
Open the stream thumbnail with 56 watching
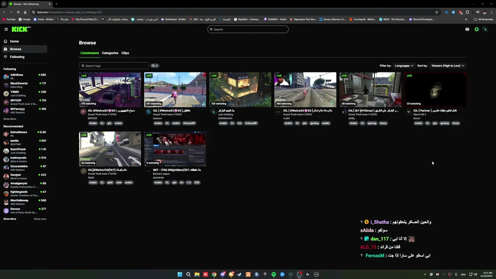[370, 90]
